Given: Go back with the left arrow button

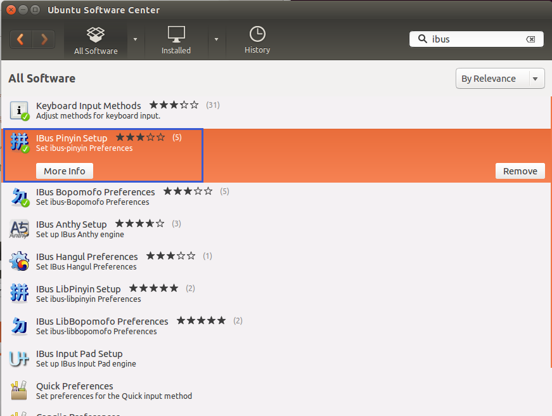Looking at the screenshot, I should click(21, 39).
